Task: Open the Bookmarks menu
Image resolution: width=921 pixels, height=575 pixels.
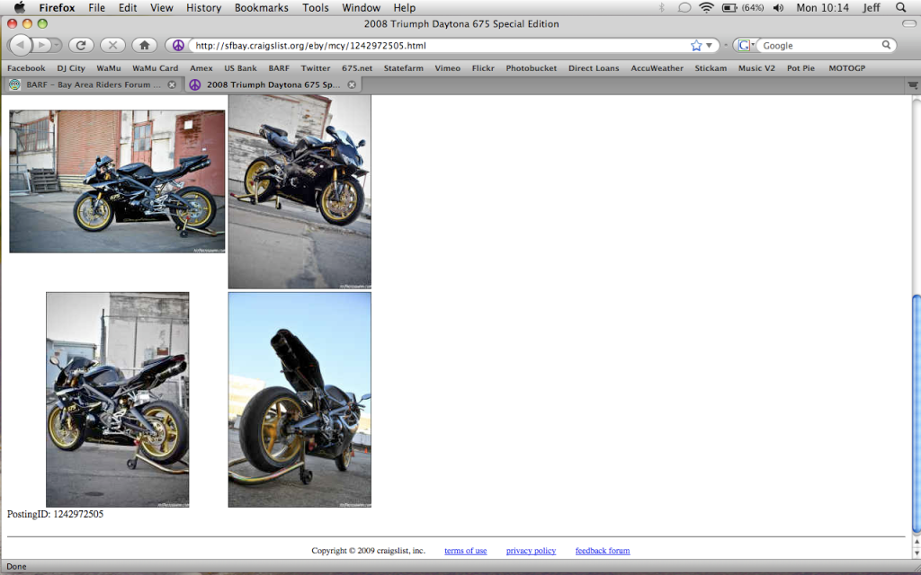Action: point(261,7)
